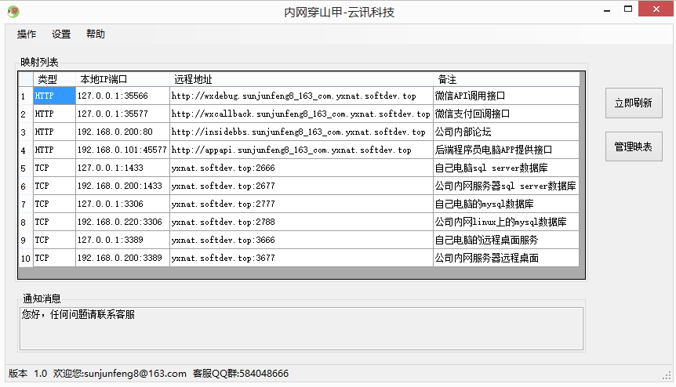Open the 帮助 menu
676x387 pixels.
[x=96, y=34]
